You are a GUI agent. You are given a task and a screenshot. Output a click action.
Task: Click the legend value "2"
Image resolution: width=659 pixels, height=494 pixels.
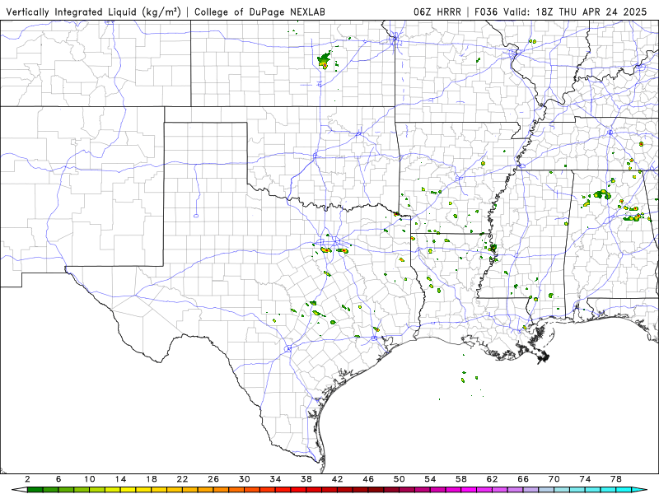(27, 479)
